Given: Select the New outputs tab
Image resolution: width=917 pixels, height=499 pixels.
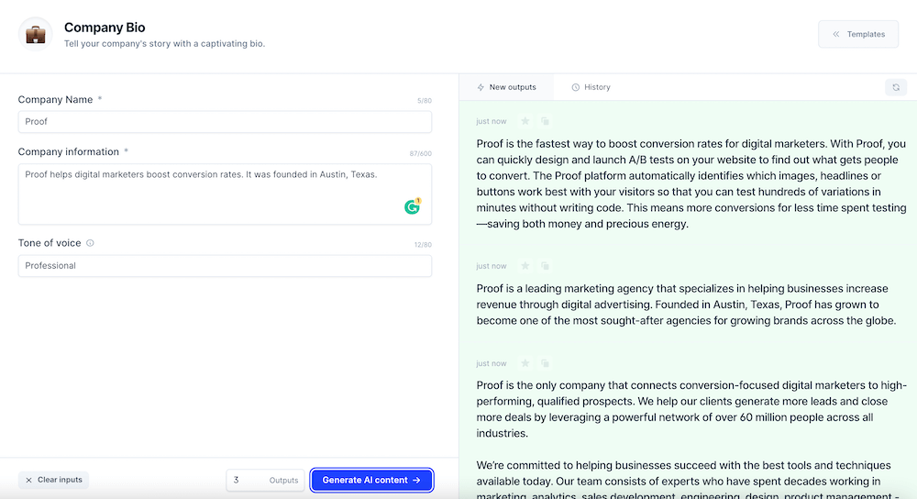Looking at the screenshot, I should pos(506,87).
